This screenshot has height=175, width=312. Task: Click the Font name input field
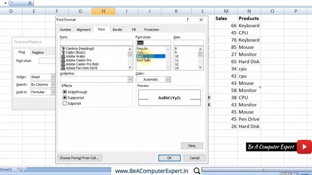coord(97,43)
